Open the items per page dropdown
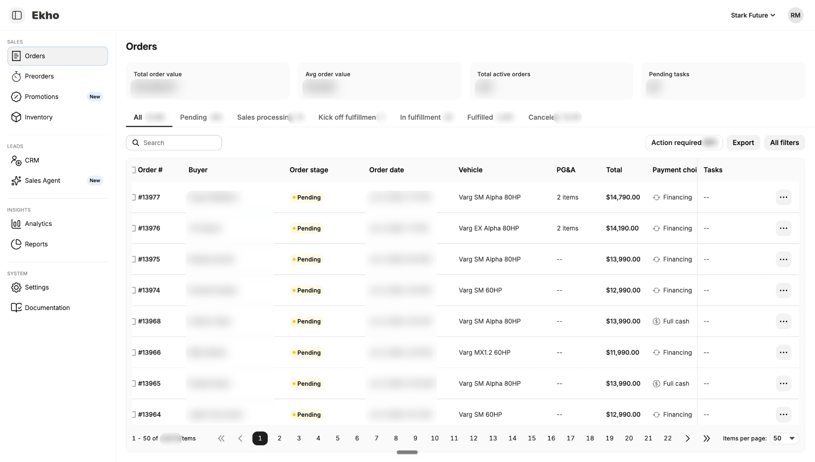This screenshot has width=815, height=462. coord(784,438)
